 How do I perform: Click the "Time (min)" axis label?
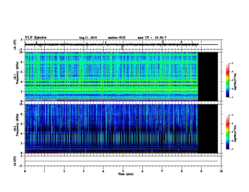[x=126, y=174]
